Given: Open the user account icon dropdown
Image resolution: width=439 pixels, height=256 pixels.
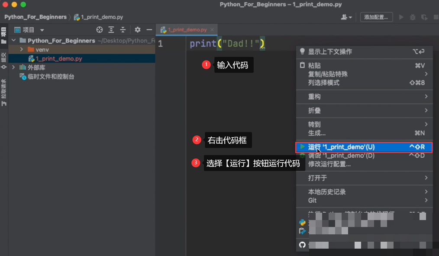Looking at the screenshot, I should pos(346,17).
